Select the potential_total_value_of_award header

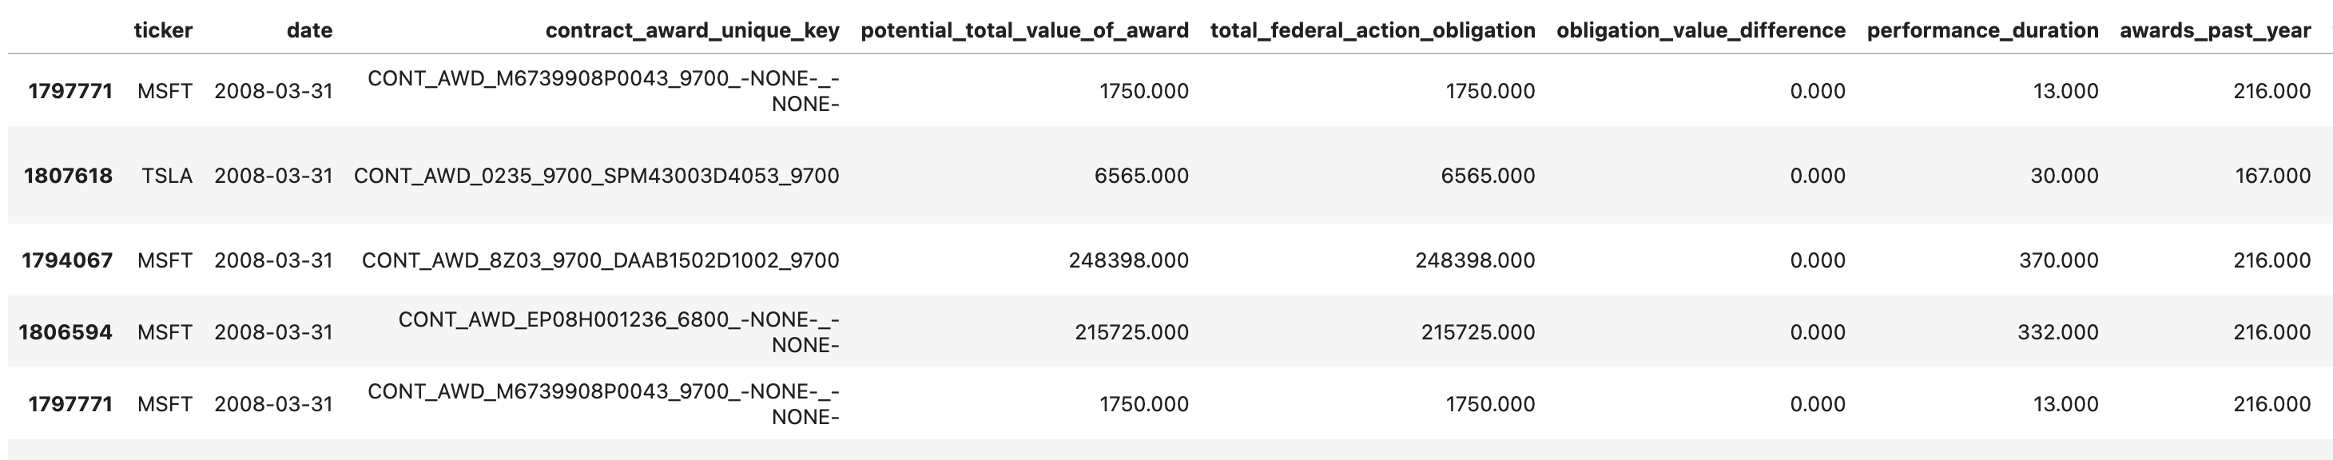(x=1024, y=31)
